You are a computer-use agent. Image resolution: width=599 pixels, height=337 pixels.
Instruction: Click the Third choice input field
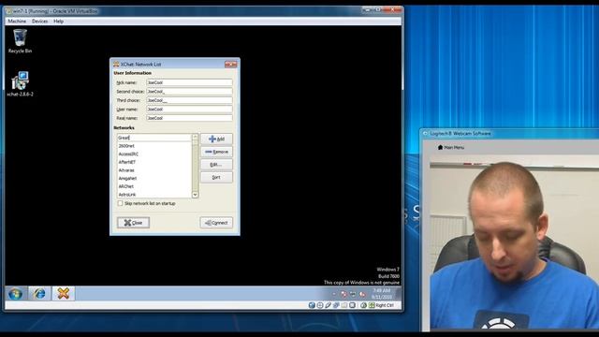[189, 100]
